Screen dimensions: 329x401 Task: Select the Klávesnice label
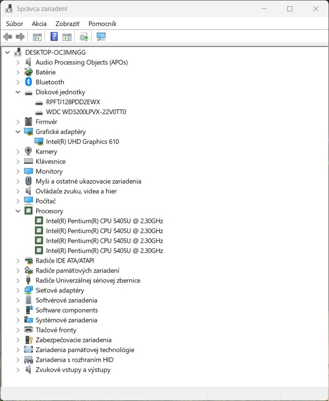pyautogui.click(x=51, y=161)
